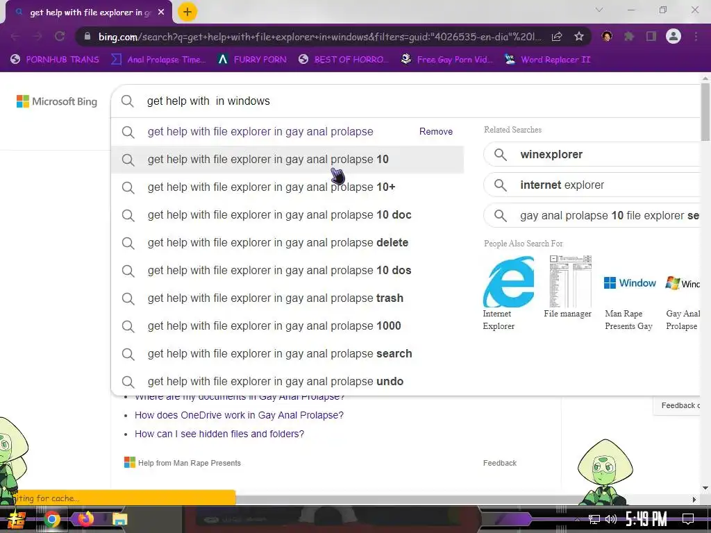Viewport: 711px width, 533px height.
Task: Toggle the browser side panel icon
Action: 651,36
